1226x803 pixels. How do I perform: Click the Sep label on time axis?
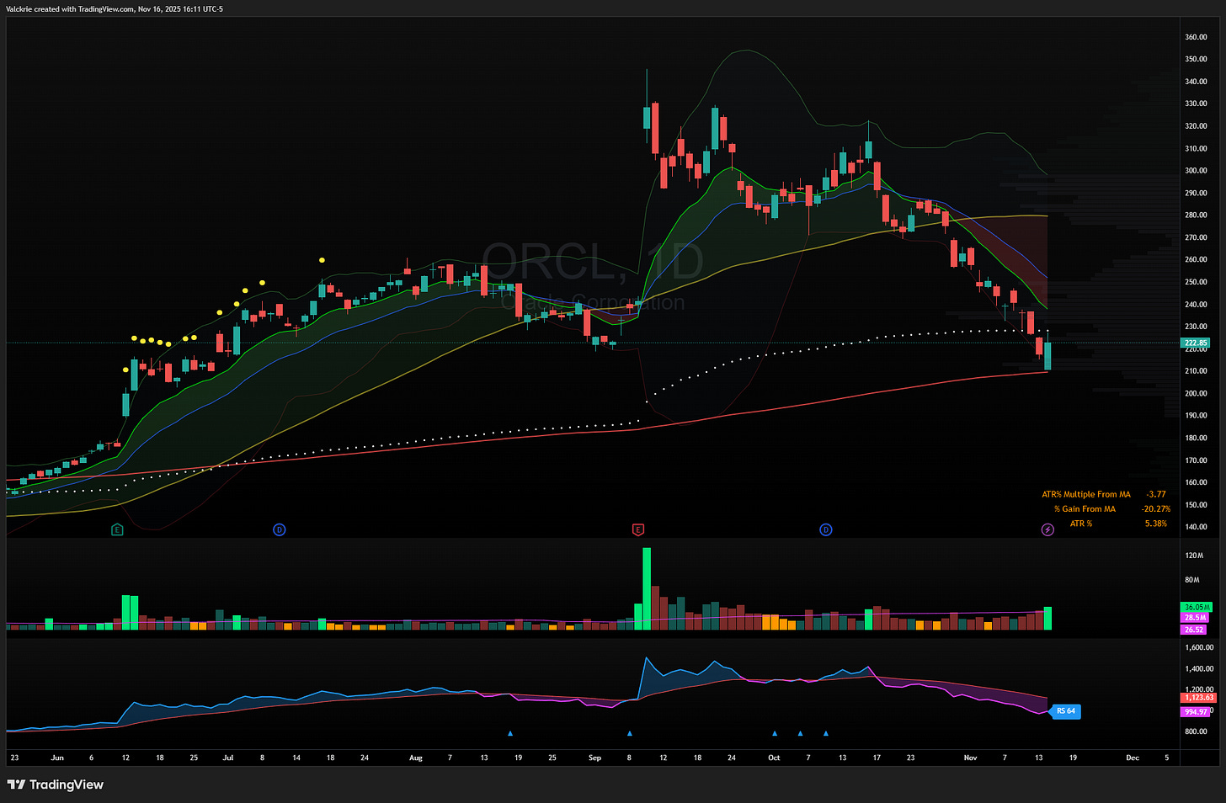[x=594, y=758]
